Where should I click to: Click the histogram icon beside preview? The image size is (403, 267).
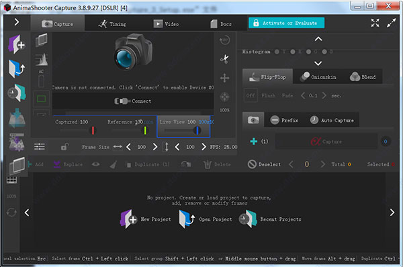tap(42, 59)
